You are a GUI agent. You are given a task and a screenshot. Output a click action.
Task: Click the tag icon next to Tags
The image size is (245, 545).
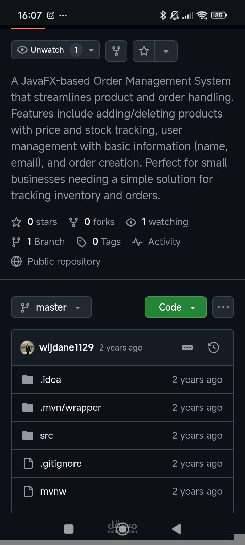tap(81, 242)
